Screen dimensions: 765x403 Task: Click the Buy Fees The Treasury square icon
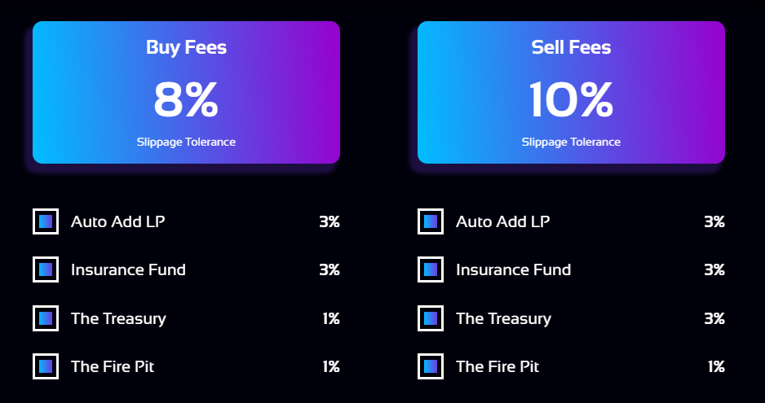[46, 318]
